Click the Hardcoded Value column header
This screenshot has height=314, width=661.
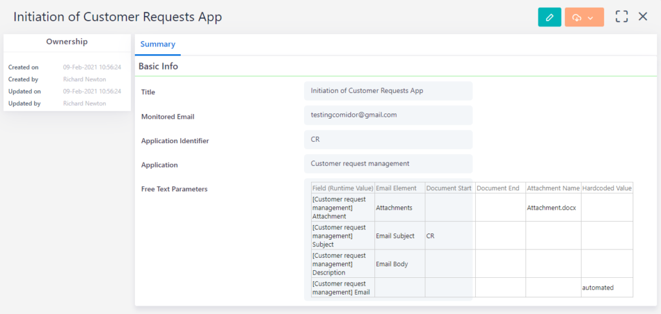tap(607, 188)
